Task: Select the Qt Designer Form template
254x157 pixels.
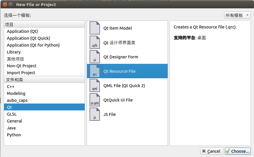Action: (127, 57)
